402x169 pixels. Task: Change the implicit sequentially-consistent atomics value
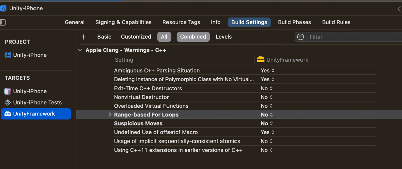[267, 141]
